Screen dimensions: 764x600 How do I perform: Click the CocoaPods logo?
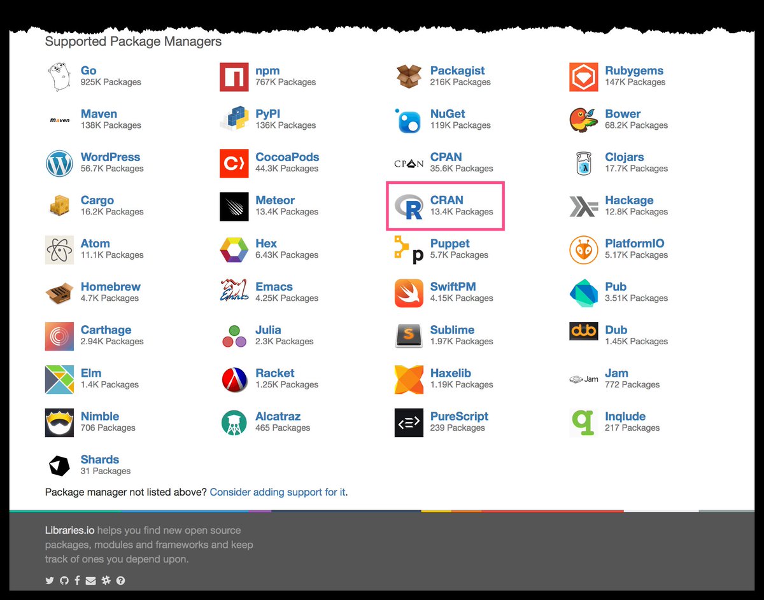point(234,164)
